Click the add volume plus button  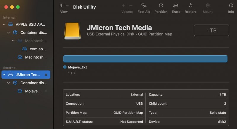tap(124, 6)
